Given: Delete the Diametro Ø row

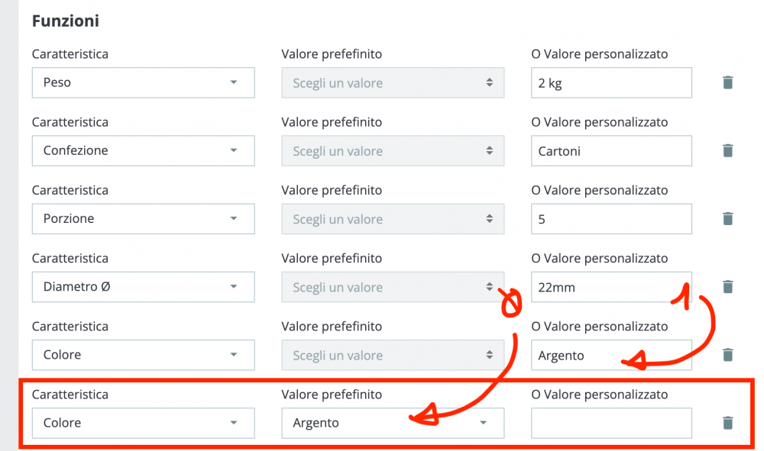Looking at the screenshot, I should (727, 286).
